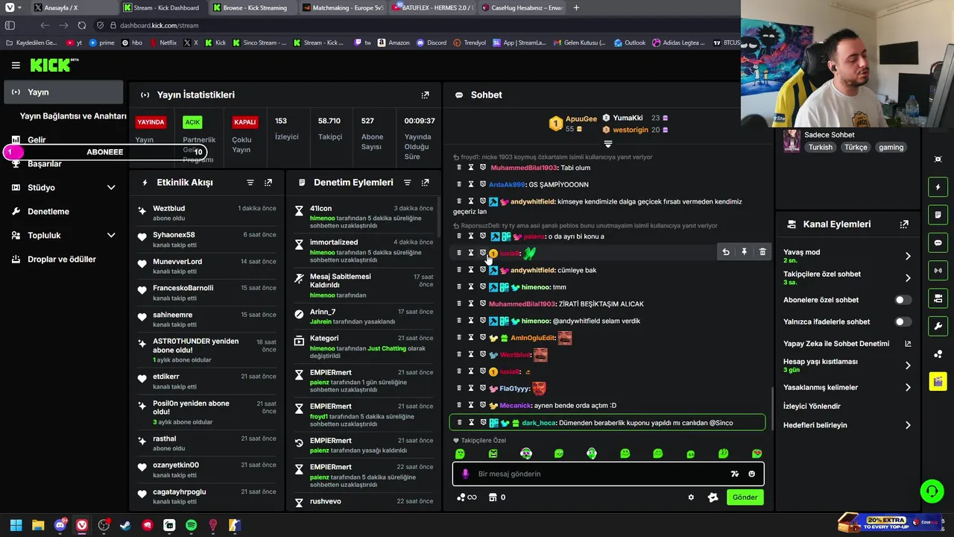Click the dark_hoca pinned chat message
Screen dimensions: 954x537
coord(607,423)
